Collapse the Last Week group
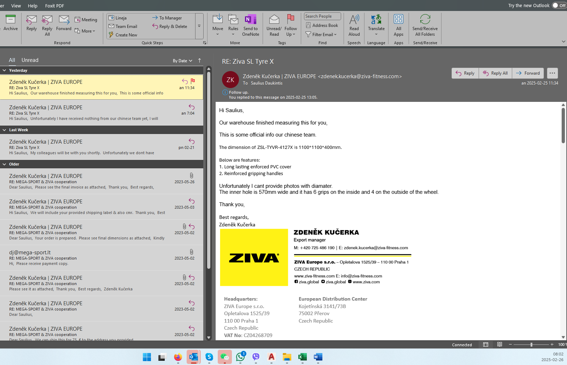This screenshot has height=365, width=567. coord(5,130)
